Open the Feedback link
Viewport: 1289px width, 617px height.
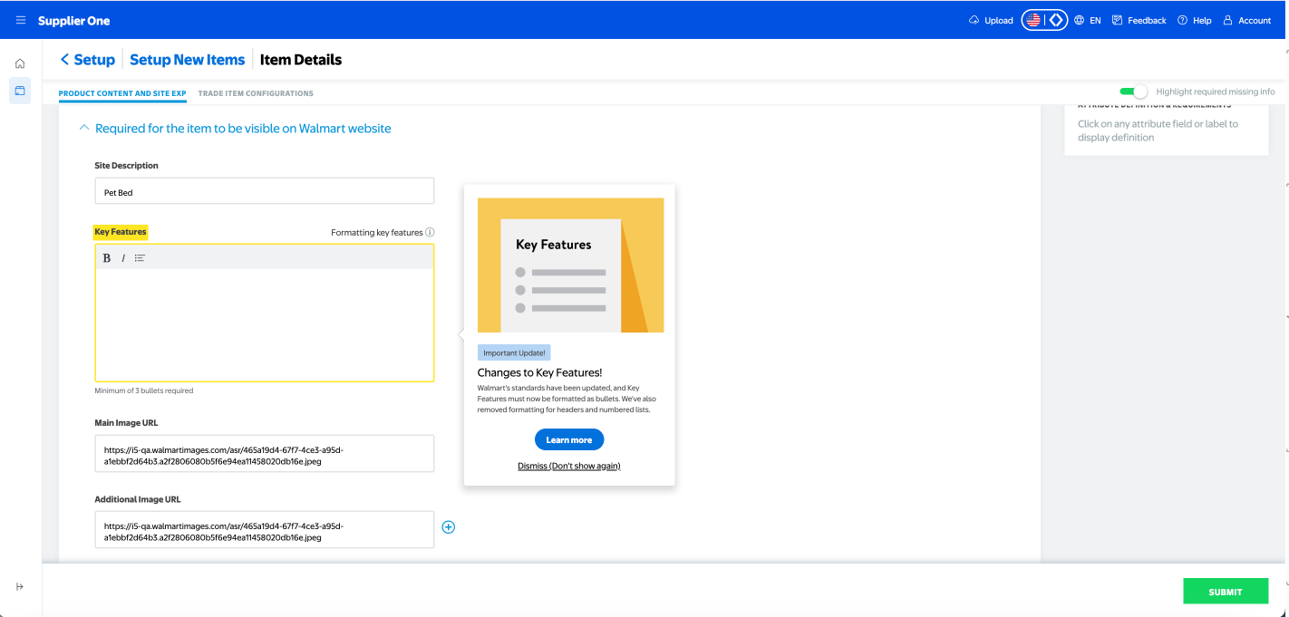(x=1139, y=20)
